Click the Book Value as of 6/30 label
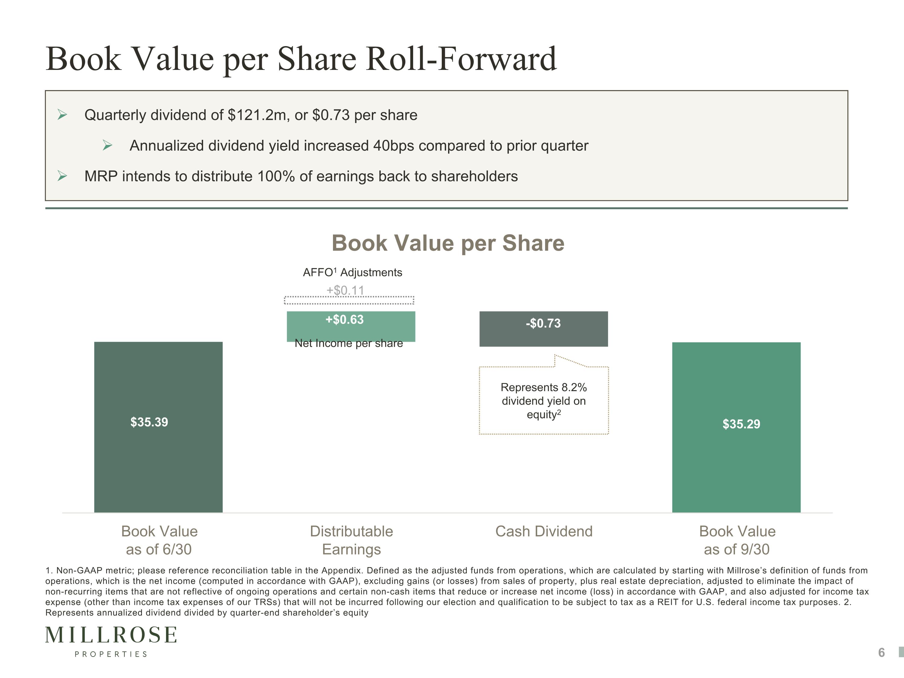904x678 pixels. coord(159,540)
